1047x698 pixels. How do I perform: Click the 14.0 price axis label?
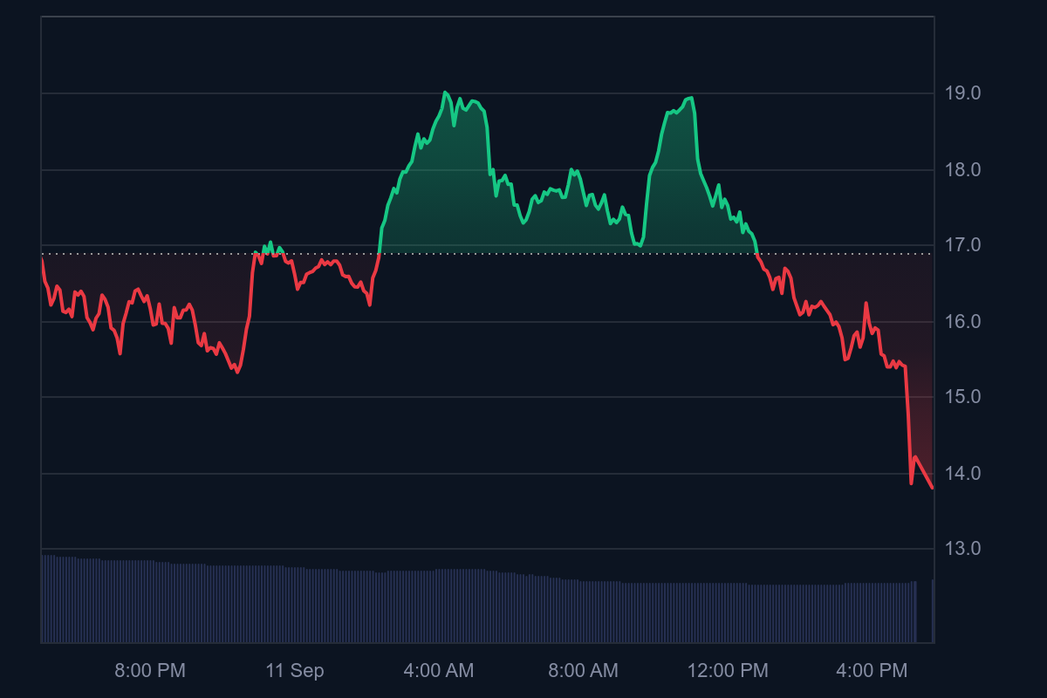click(x=961, y=474)
